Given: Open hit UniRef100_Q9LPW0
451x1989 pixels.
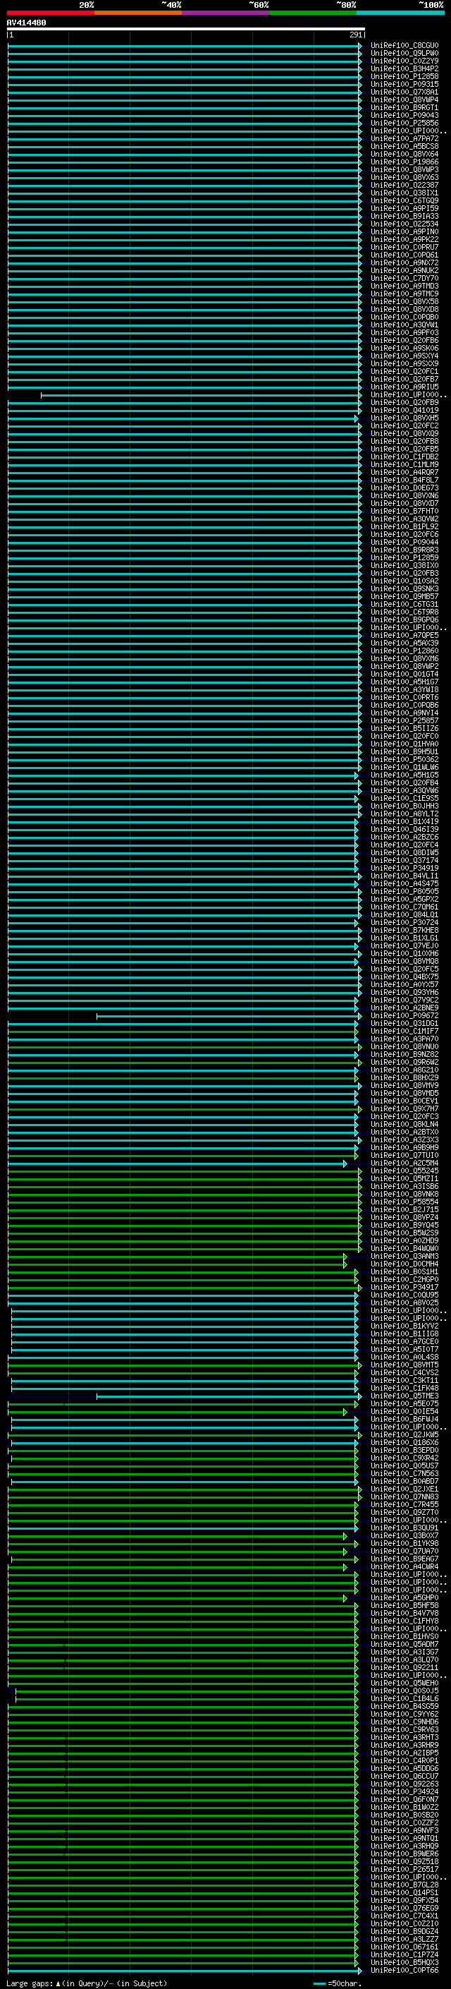Looking at the screenshot, I should coord(404,54).
